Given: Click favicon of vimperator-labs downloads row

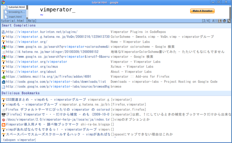Looking at the screenshot, I should click(3, 82).
